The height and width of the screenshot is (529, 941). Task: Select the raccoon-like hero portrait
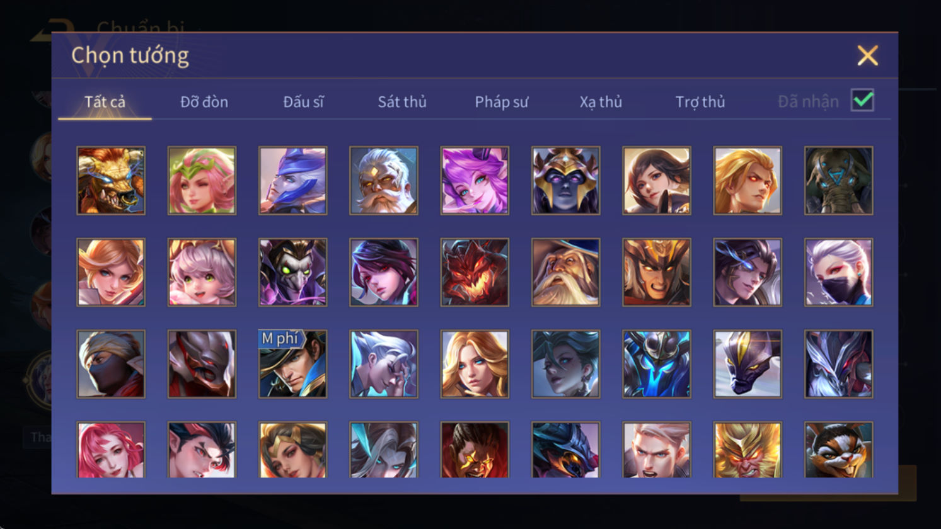838,450
